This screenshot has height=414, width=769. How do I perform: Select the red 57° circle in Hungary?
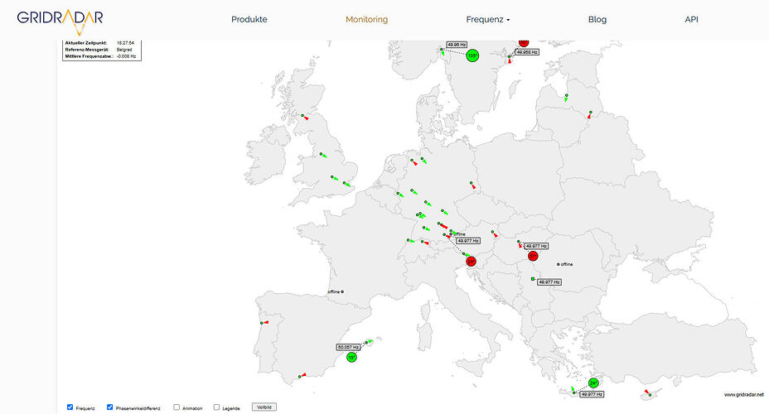coord(533,256)
